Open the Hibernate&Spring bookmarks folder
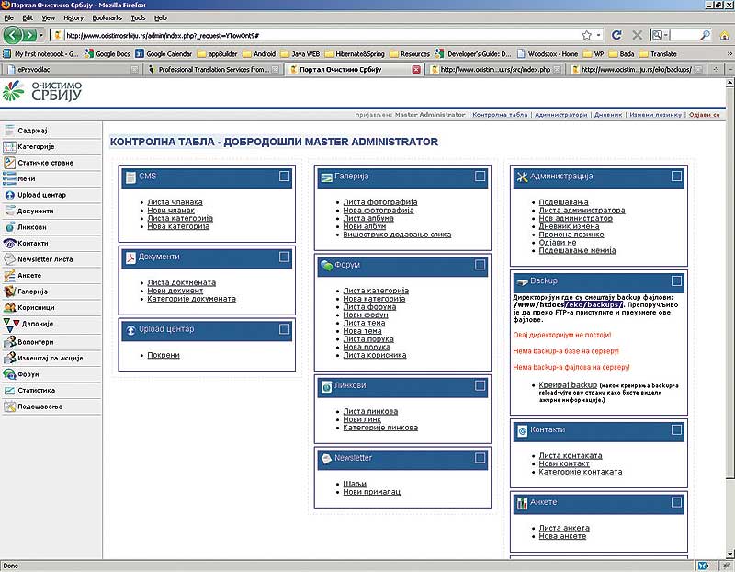Screen dimensions: 735x572 coord(355,54)
